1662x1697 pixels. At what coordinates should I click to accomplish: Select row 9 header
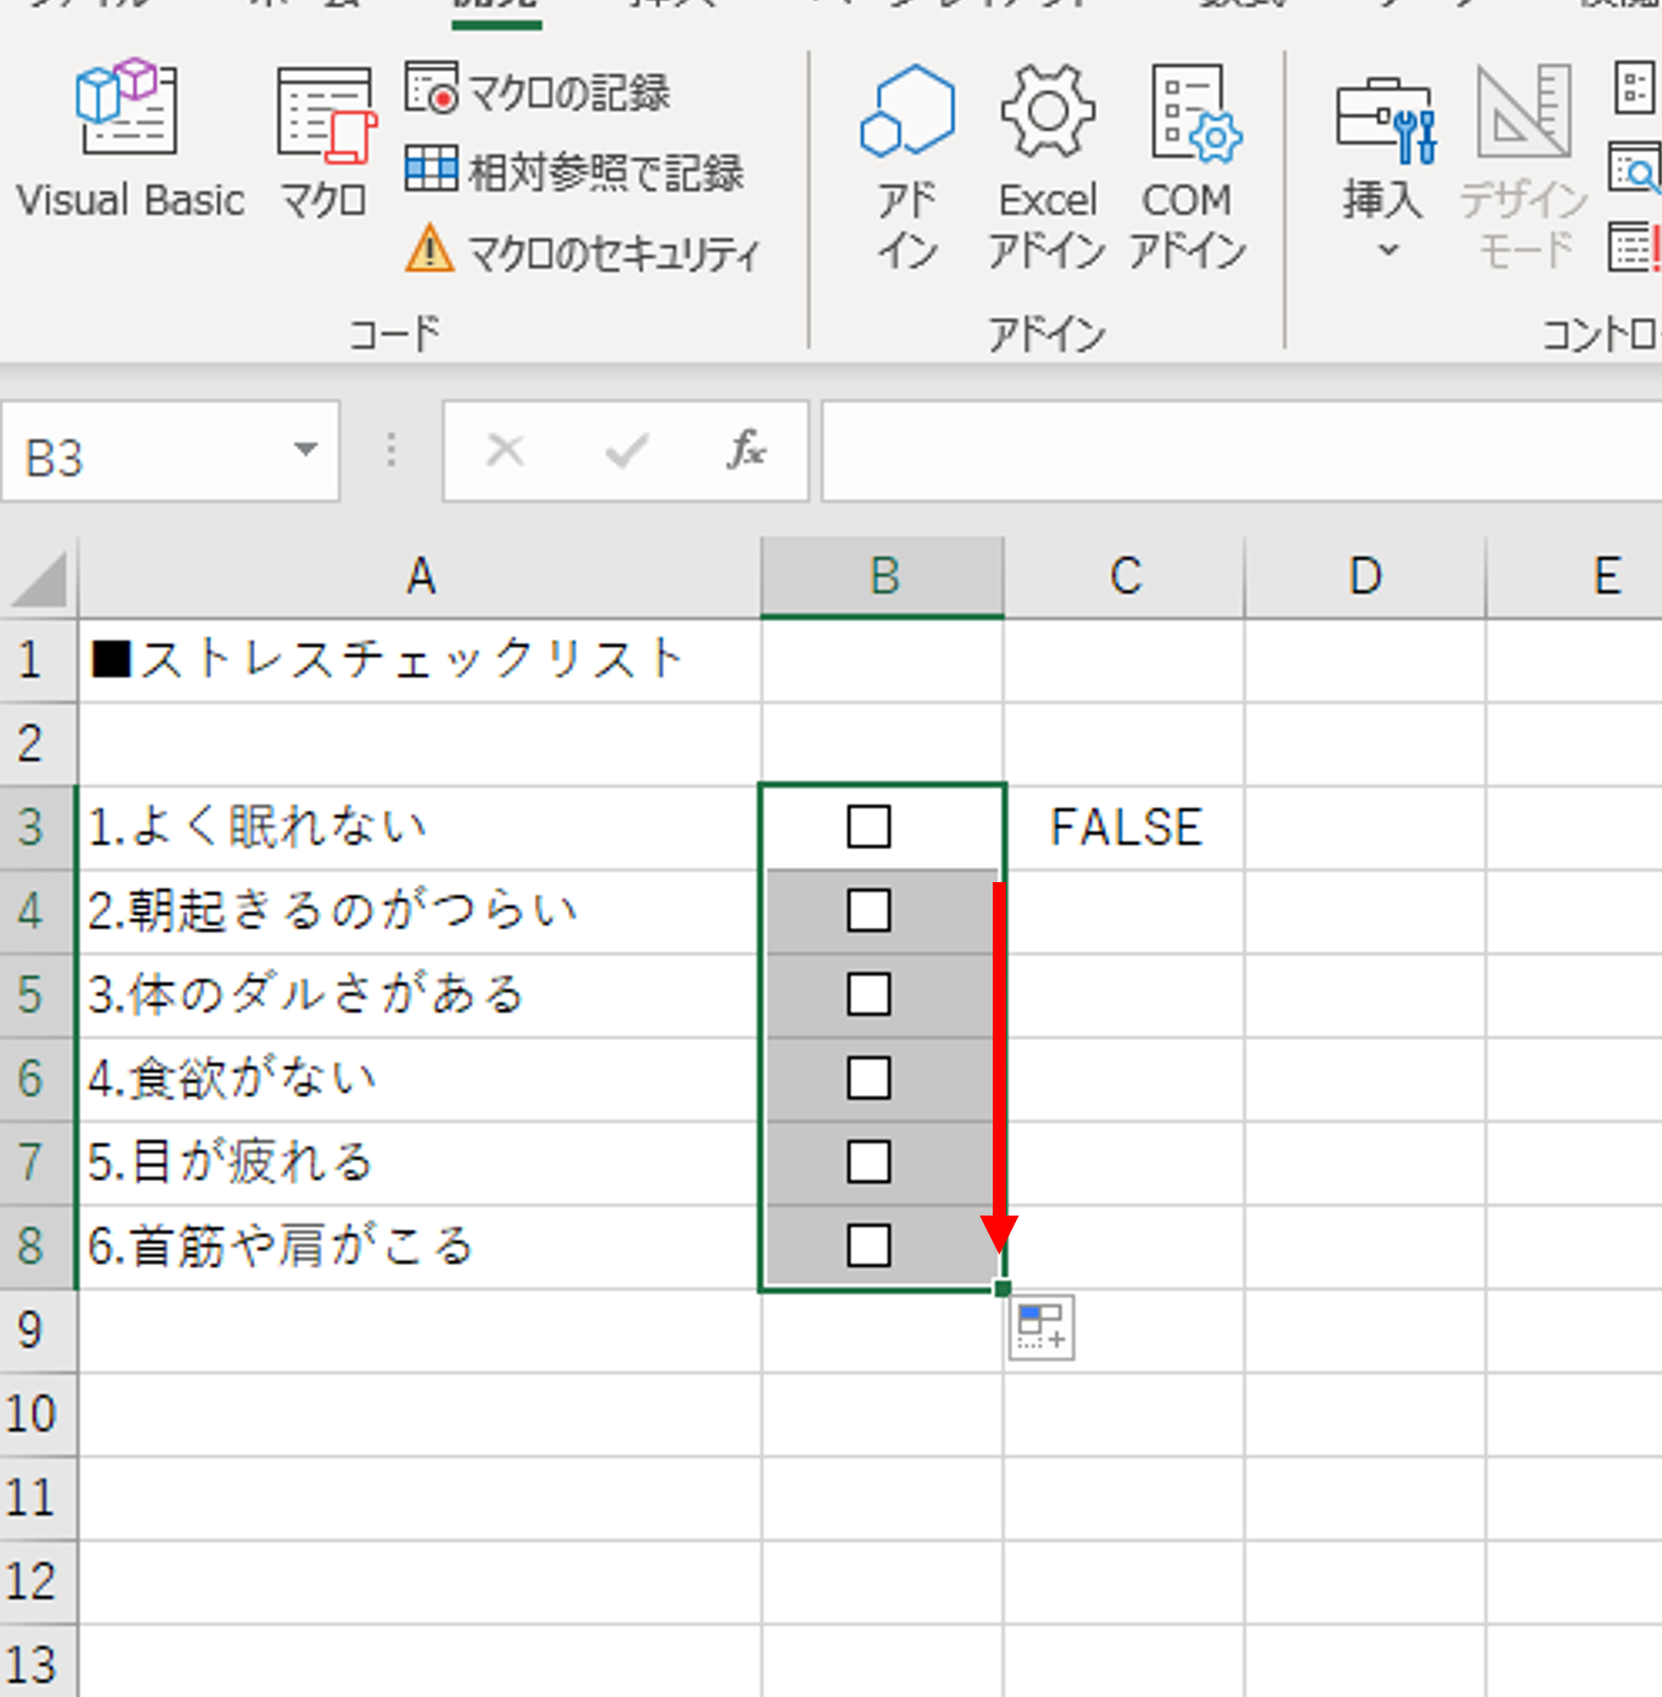pyautogui.click(x=32, y=1331)
